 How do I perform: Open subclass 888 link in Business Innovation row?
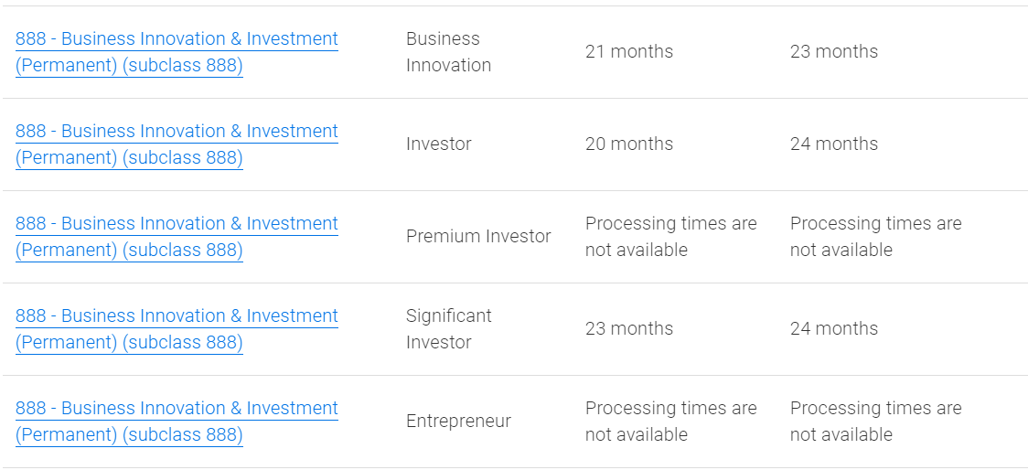177,52
